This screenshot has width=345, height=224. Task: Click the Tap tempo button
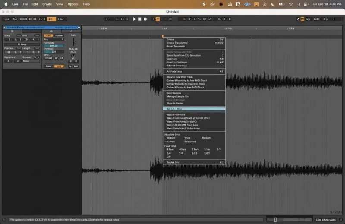pyautogui.click(x=15, y=19)
